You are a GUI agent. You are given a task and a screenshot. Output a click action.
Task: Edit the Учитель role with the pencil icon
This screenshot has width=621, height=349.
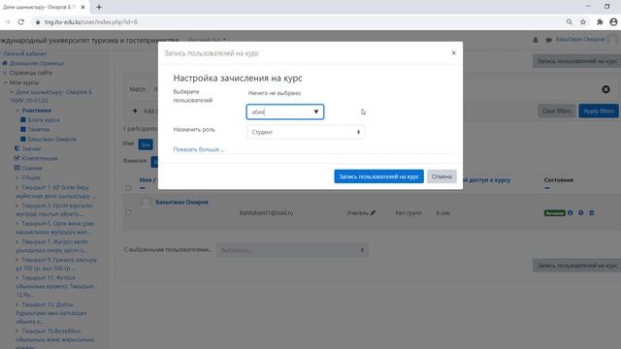373,213
